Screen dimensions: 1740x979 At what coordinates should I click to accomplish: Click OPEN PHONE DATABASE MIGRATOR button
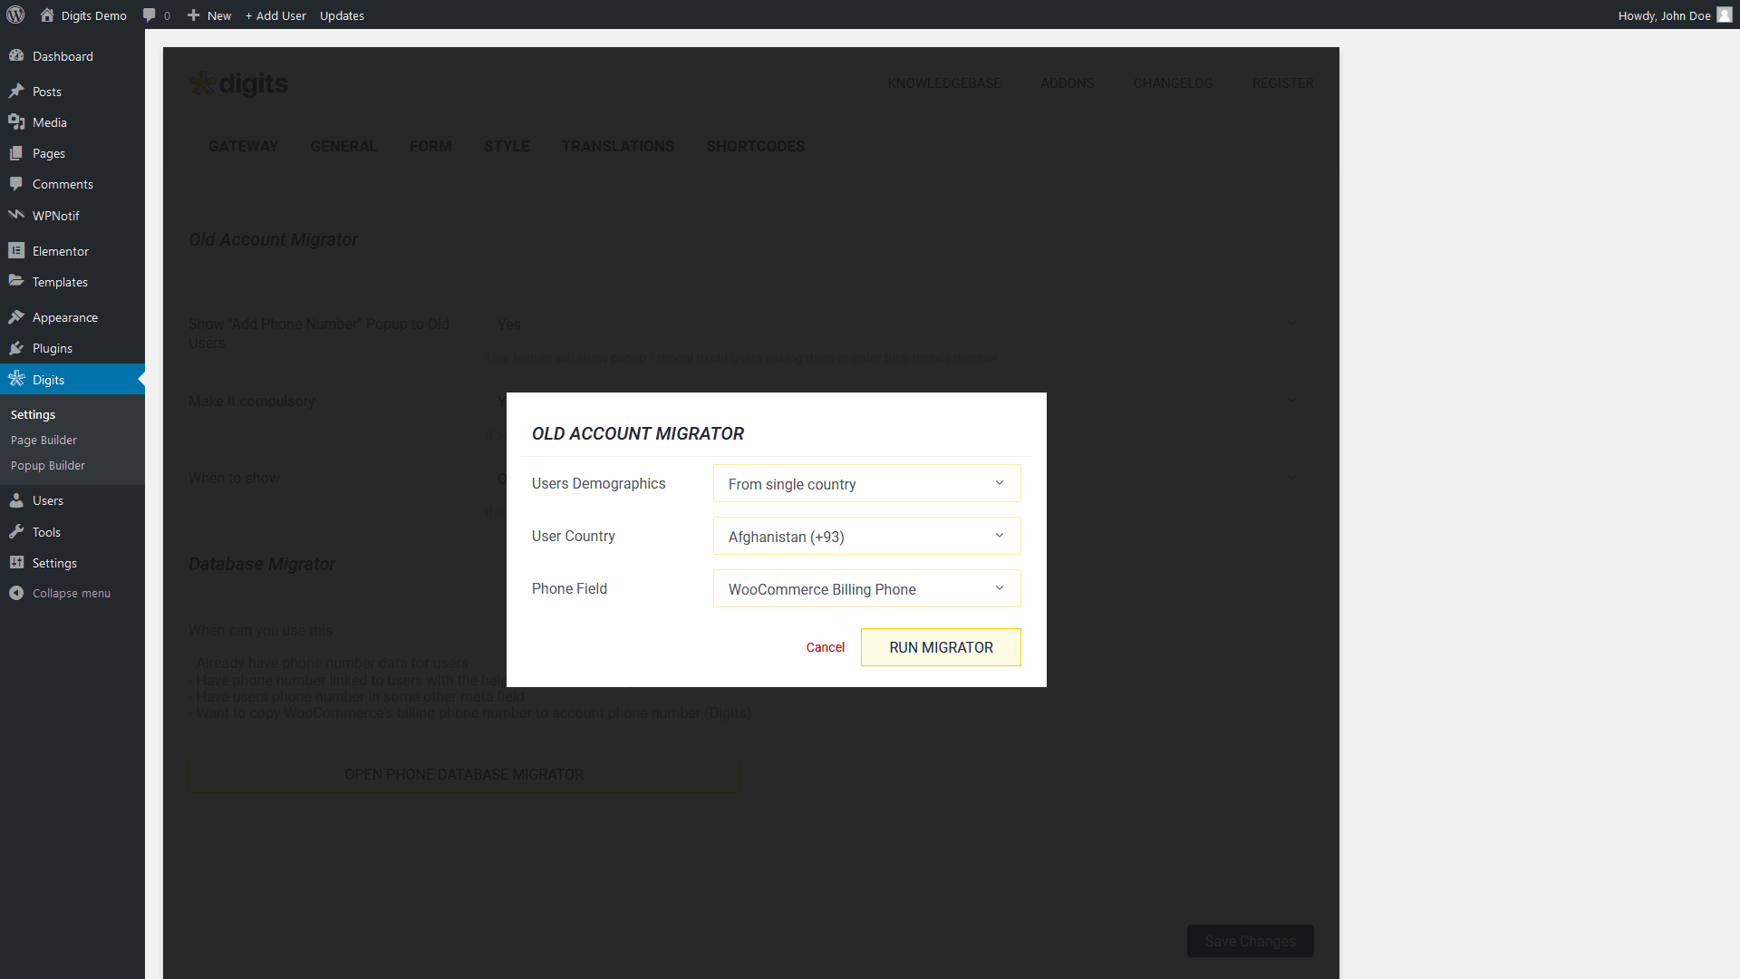point(464,774)
